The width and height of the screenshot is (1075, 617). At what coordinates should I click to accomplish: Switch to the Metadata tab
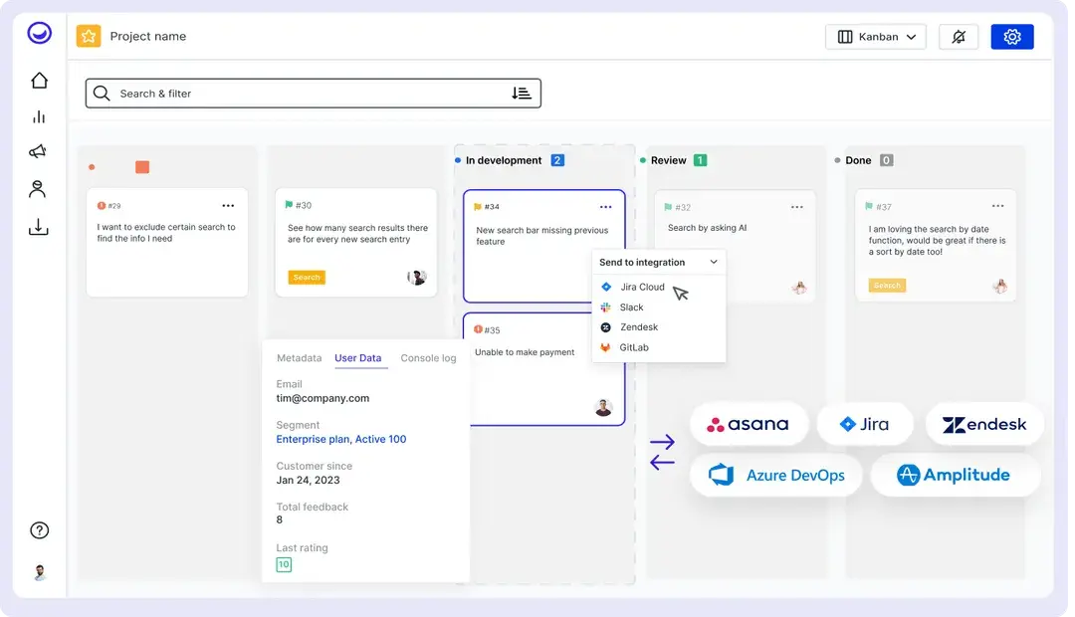point(299,358)
